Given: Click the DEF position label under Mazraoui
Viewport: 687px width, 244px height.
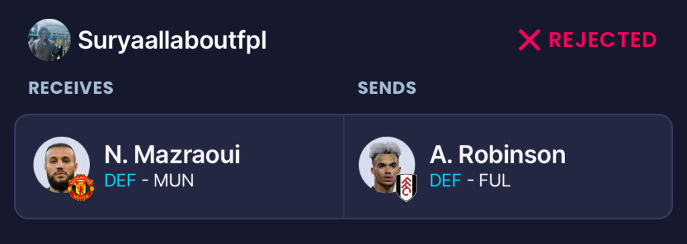Looking at the screenshot, I should click(x=120, y=180).
